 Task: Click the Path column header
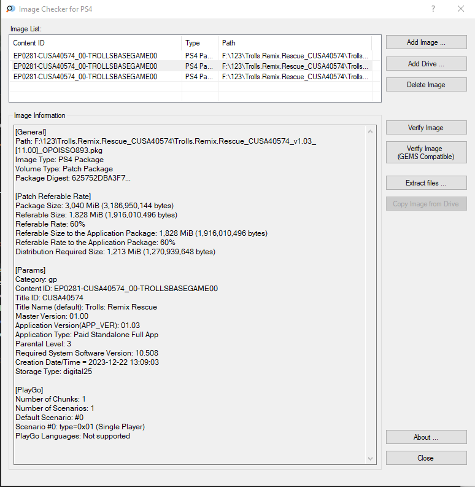coord(295,43)
